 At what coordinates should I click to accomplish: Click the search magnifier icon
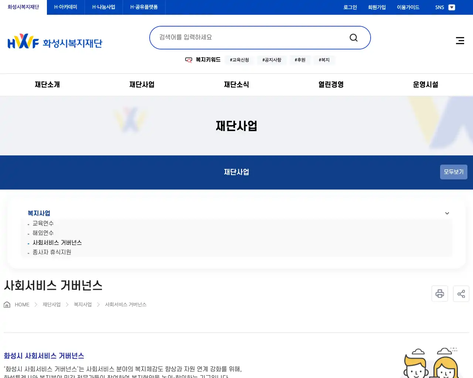[x=353, y=37]
